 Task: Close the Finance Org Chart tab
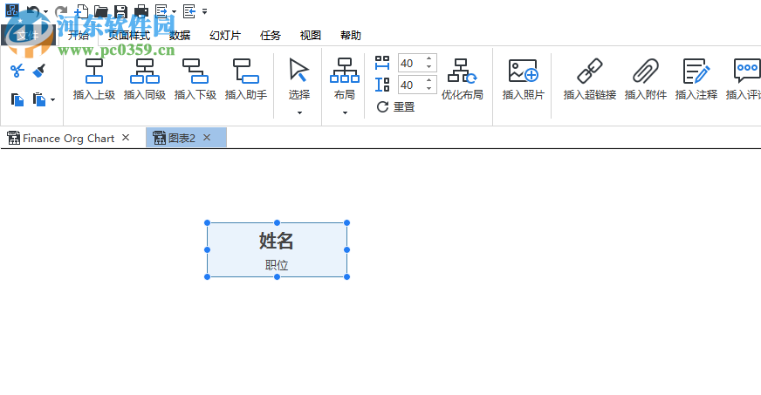[126, 138]
